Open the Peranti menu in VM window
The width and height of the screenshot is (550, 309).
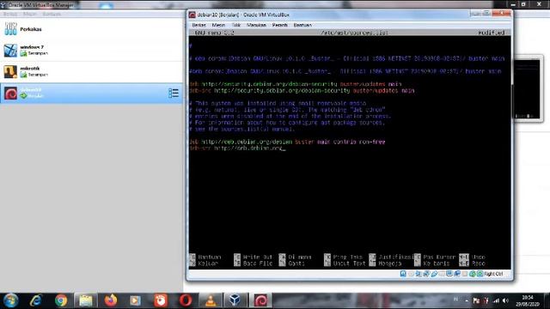pyautogui.click(x=280, y=25)
